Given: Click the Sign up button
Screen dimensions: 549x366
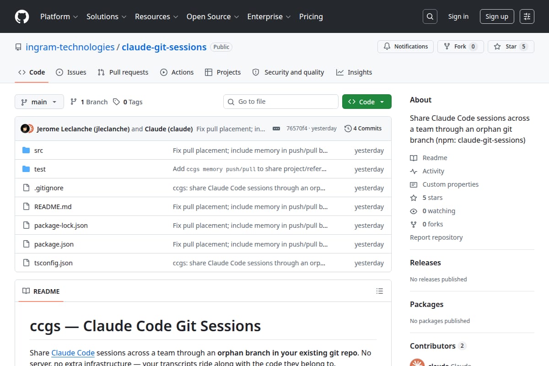Looking at the screenshot, I should [497, 16].
